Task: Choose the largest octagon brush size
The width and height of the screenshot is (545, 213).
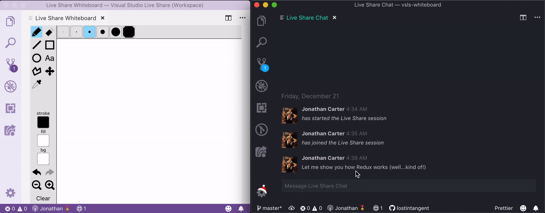Action: (x=129, y=32)
